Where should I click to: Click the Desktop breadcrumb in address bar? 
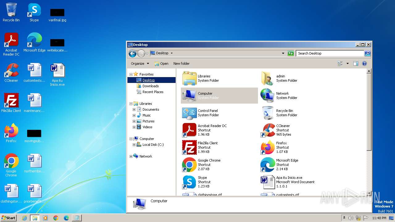point(162,53)
